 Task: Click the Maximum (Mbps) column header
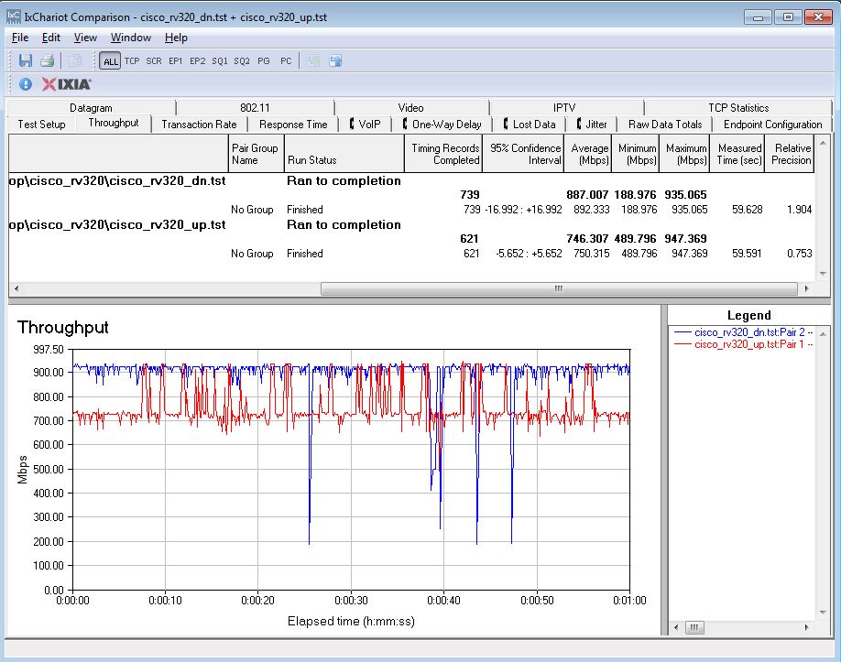pos(684,154)
